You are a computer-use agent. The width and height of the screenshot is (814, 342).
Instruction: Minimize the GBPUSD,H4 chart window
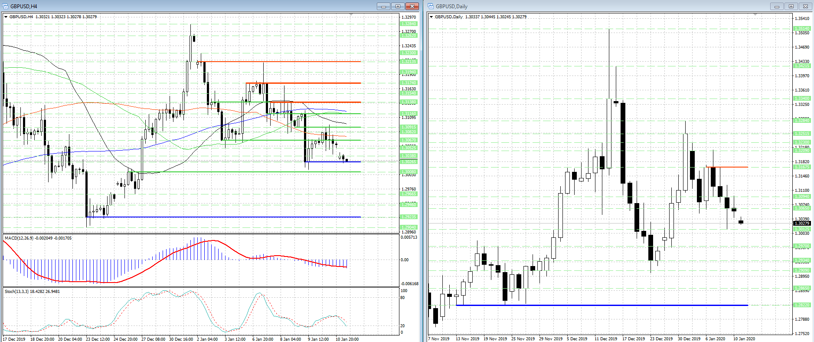(x=383, y=6)
